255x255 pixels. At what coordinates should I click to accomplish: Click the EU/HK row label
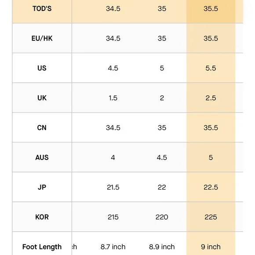42,38
